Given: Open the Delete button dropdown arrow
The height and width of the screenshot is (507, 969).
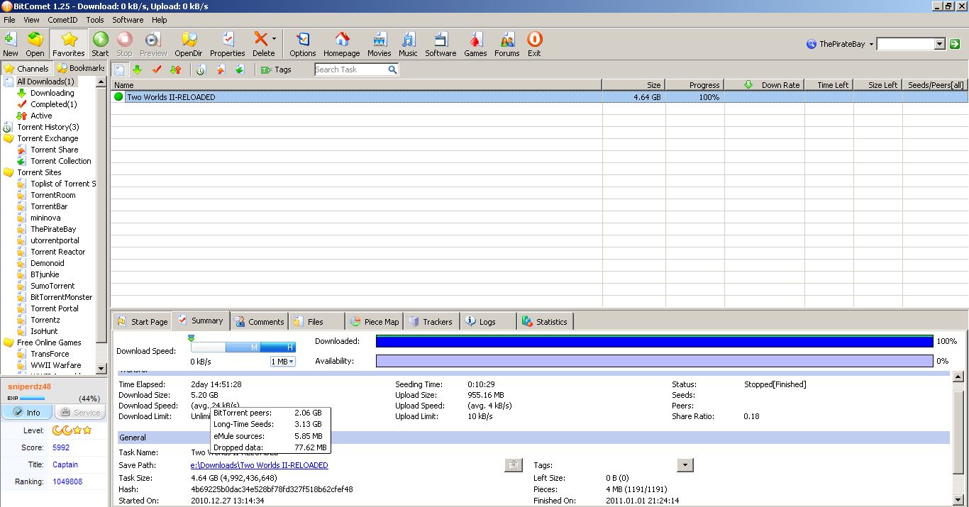Looking at the screenshot, I should [275, 39].
